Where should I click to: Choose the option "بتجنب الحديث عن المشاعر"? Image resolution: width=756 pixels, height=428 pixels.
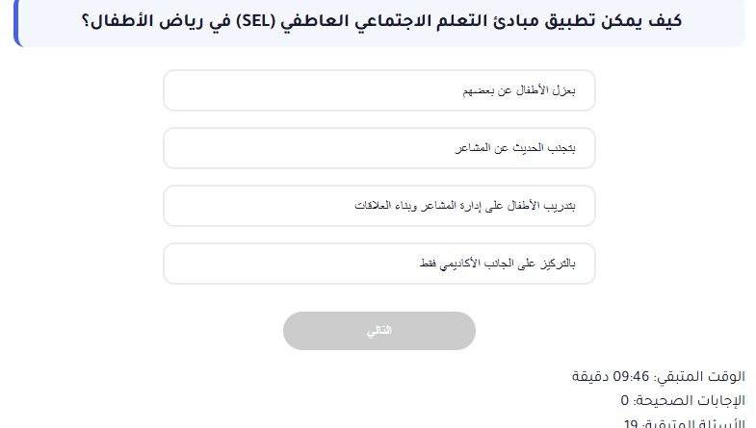coord(379,149)
